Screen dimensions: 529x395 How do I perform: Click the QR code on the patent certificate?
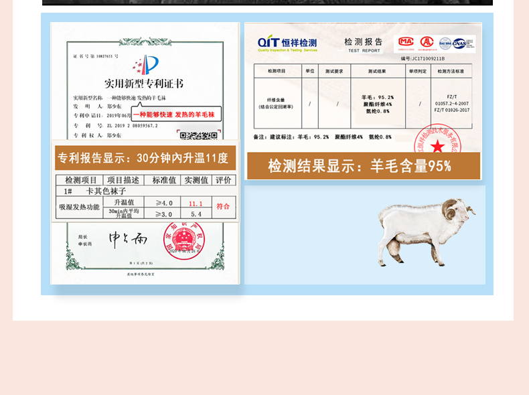[x=198, y=135]
